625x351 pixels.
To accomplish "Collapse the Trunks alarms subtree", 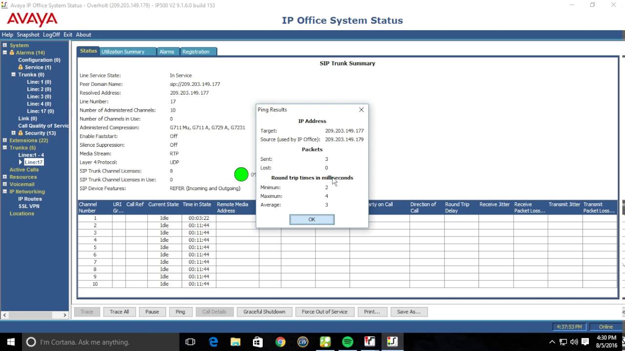I will point(14,75).
